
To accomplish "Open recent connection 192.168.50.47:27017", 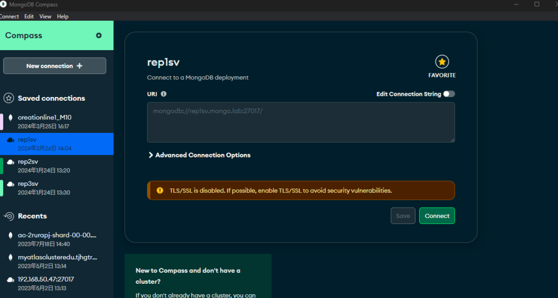I will pos(57,283).
